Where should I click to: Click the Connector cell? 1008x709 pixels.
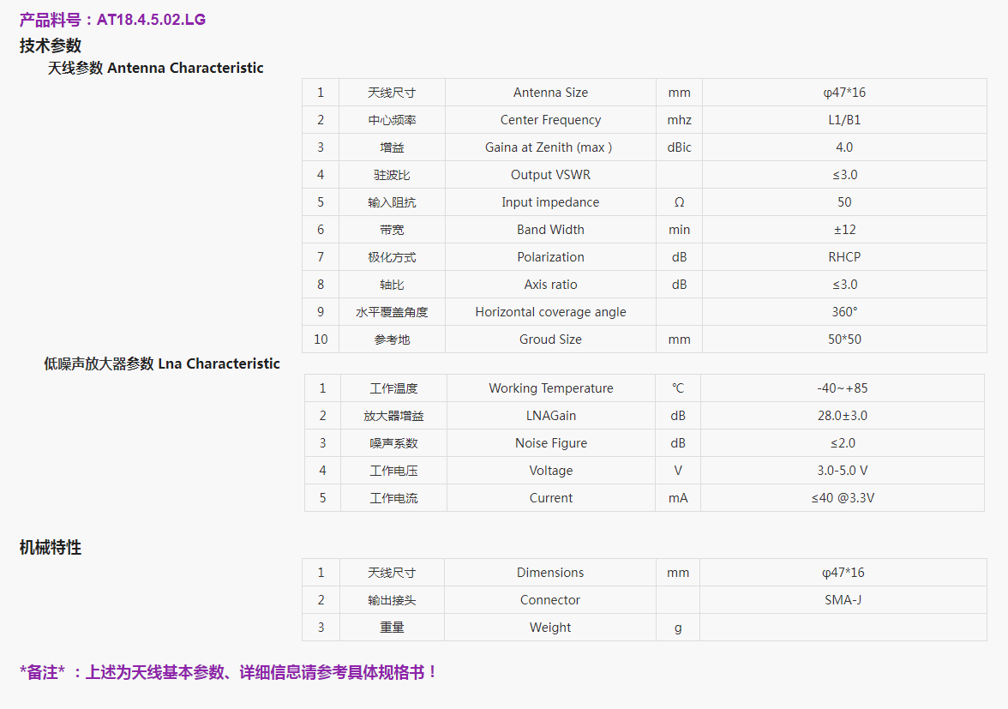click(550, 600)
